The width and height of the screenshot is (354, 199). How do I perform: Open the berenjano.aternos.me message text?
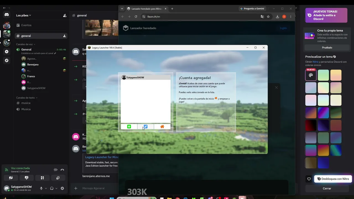click(x=96, y=176)
